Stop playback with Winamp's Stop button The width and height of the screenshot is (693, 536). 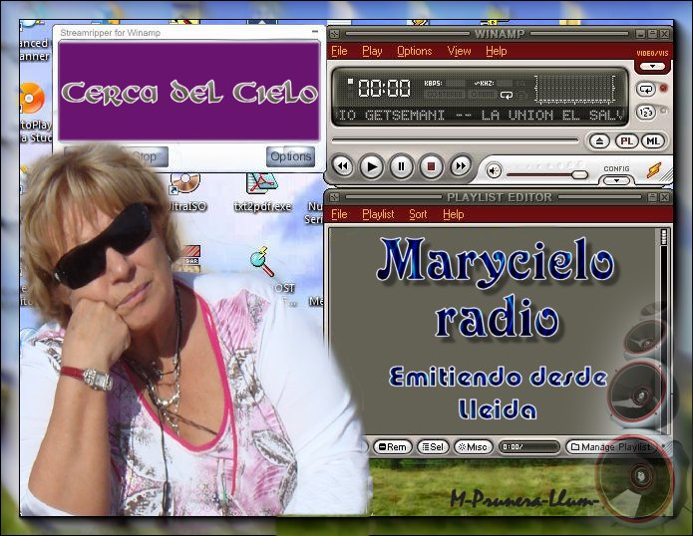[x=431, y=166]
